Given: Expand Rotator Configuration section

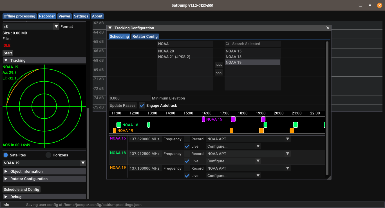Looking at the screenshot, I should click(44, 179).
